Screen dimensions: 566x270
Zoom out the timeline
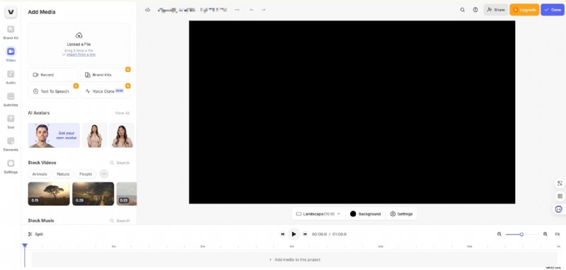click(x=499, y=235)
